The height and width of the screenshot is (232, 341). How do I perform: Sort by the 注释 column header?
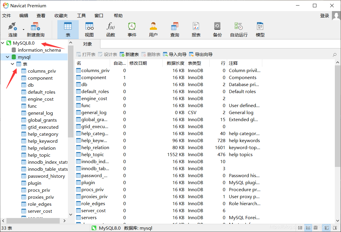[244, 63]
